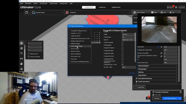The height and width of the screenshot is (104, 186).
Task: Expand the Bewegungen settings section
Action: coord(157,69)
